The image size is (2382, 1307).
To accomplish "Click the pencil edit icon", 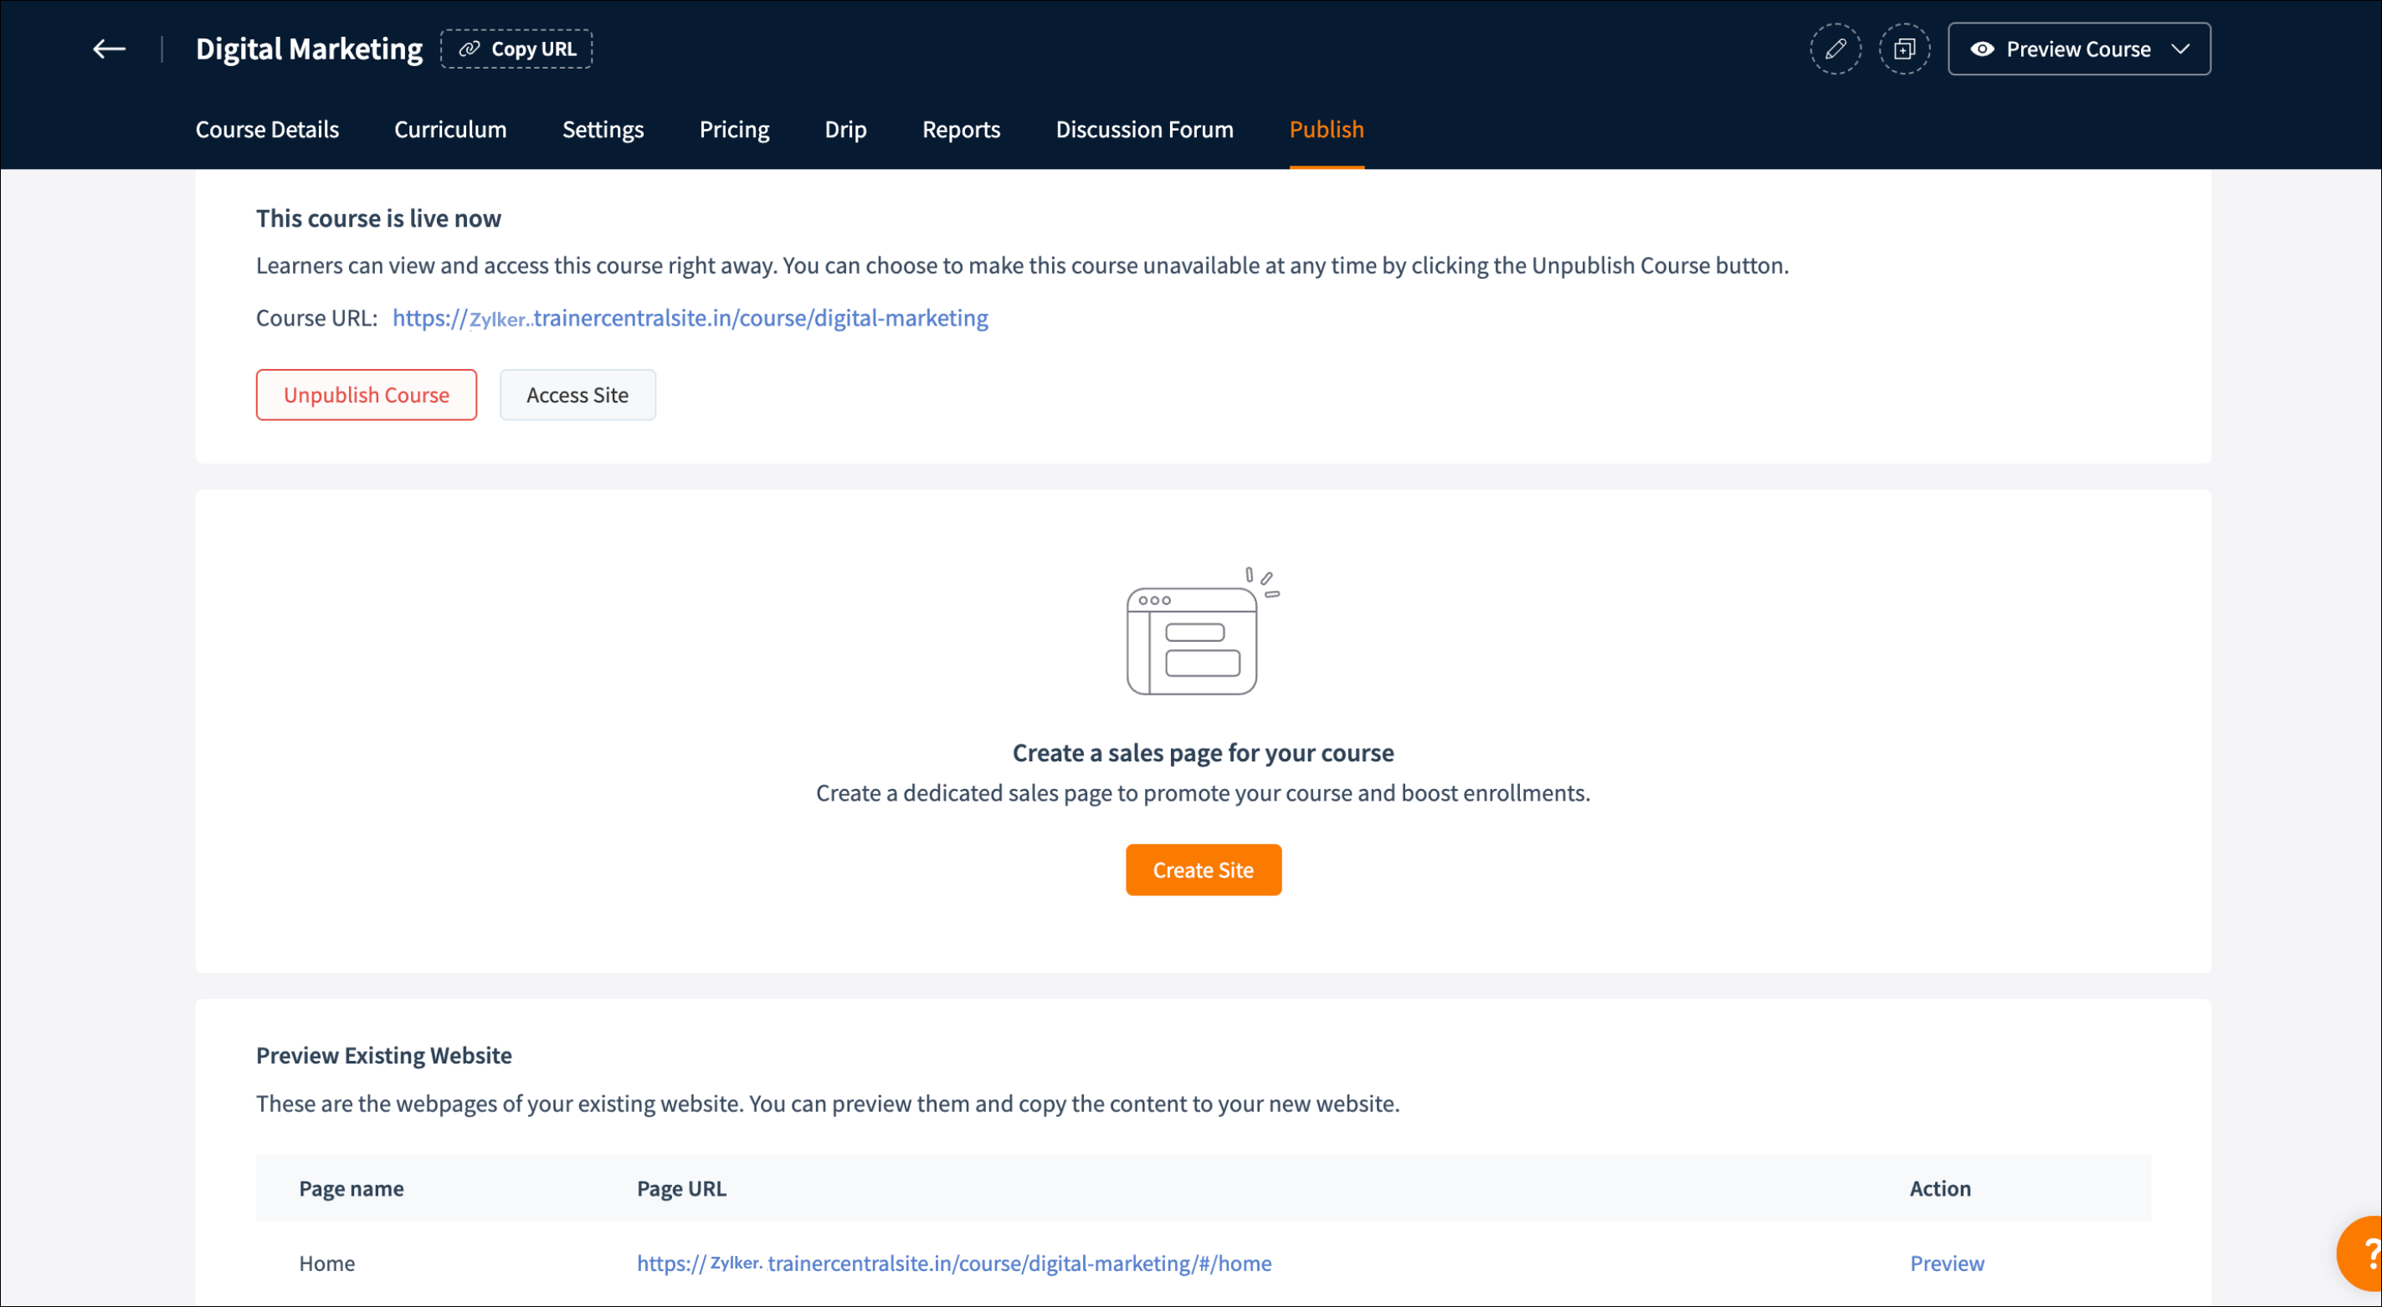I will (1835, 49).
